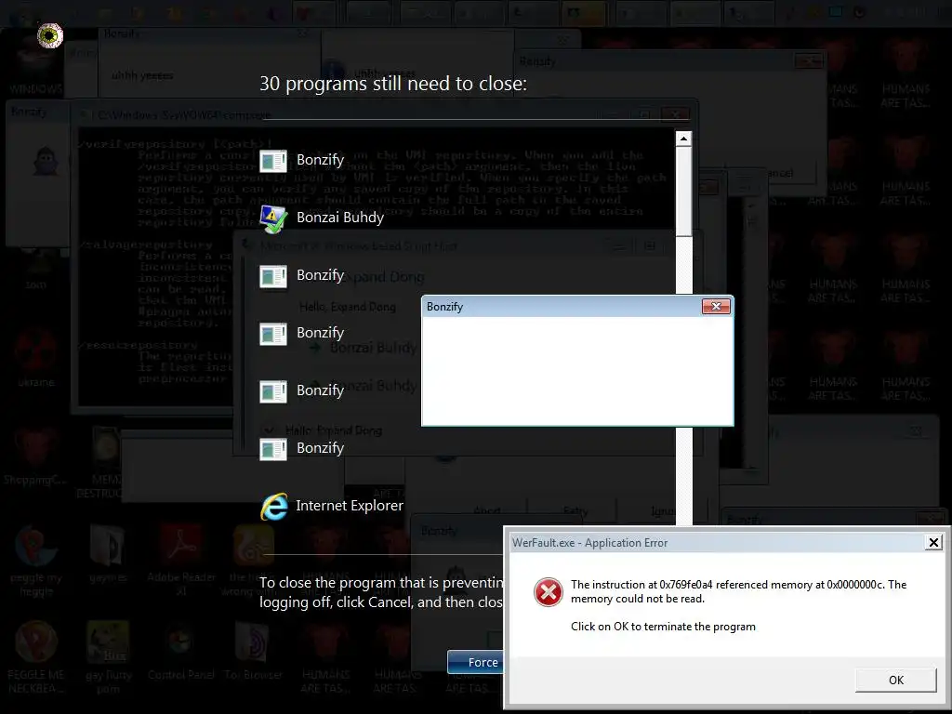Viewport: 952px width, 714px height.
Task: Click "Click on OK to terminate the program" text
Action: click(x=663, y=627)
